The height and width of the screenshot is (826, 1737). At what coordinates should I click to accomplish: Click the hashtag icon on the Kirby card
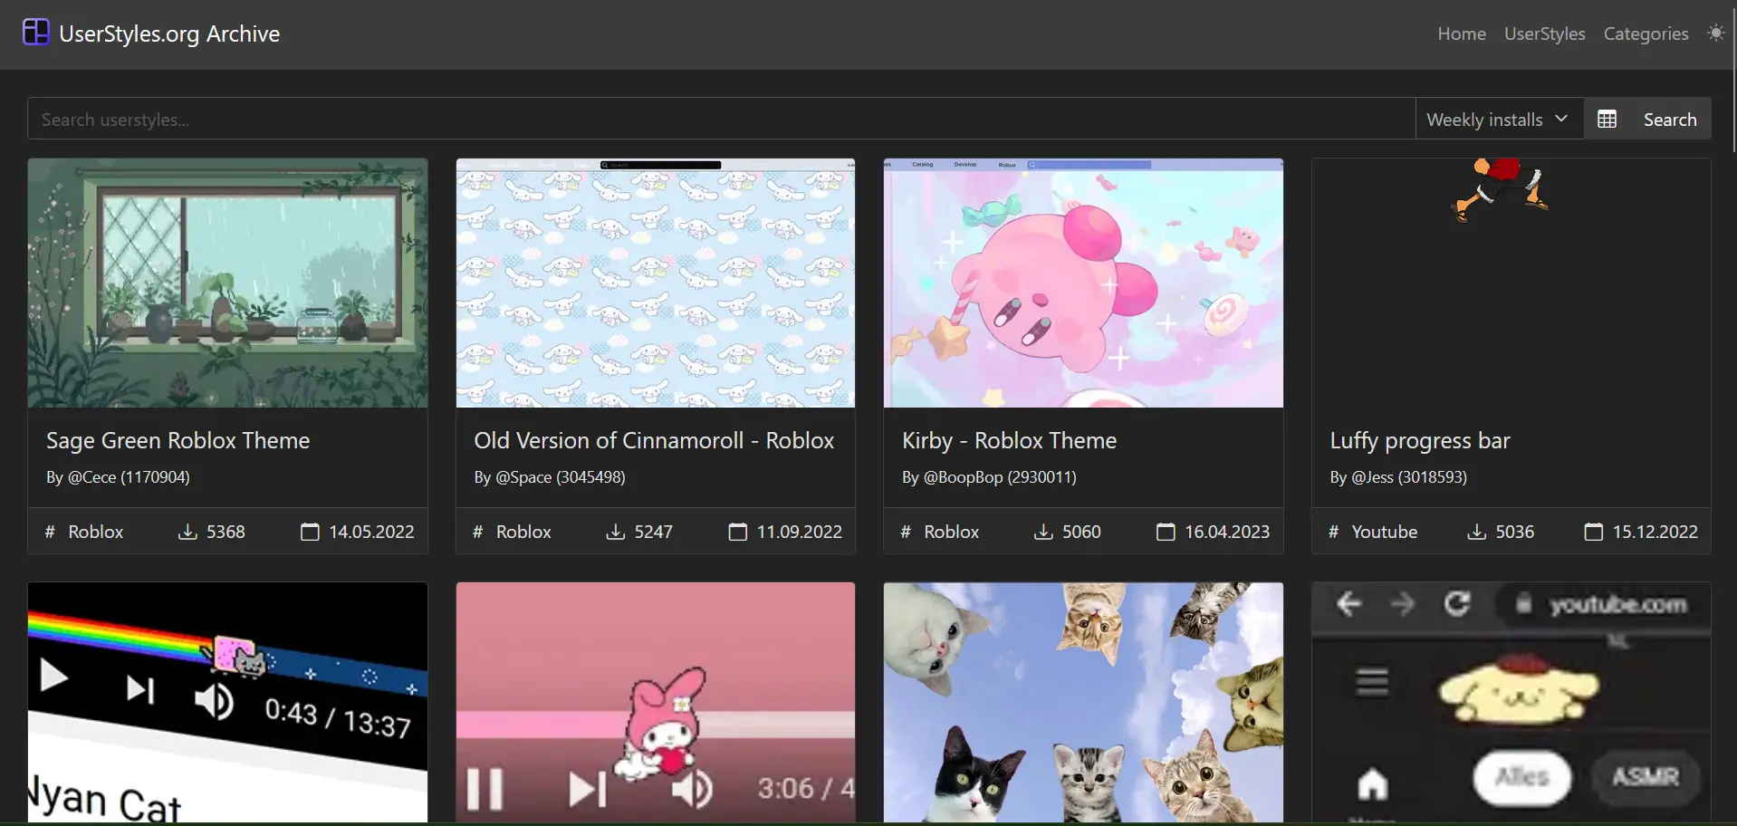click(x=906, y=532)
